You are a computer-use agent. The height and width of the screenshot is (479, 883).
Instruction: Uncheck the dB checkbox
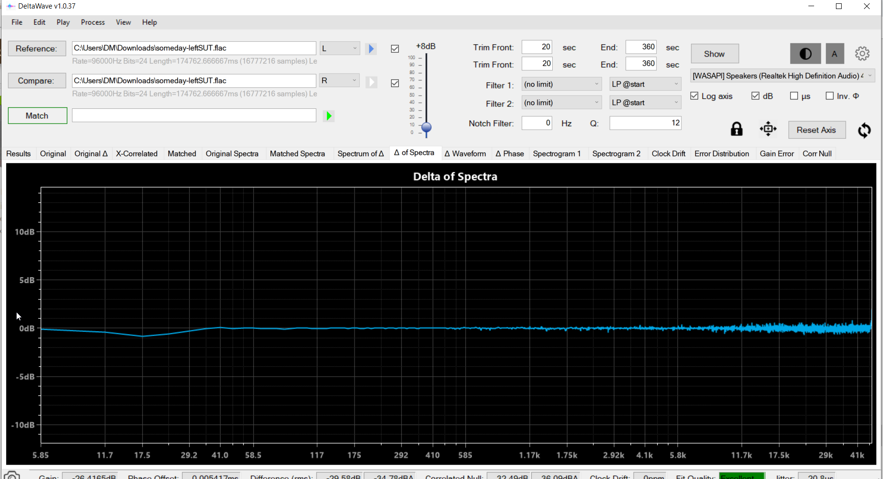click(x=755, y=96)
